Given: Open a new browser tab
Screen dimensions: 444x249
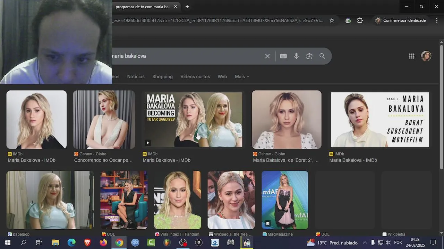Looking at the screenshot, I should pyautogui.click(x=187, y=7).
